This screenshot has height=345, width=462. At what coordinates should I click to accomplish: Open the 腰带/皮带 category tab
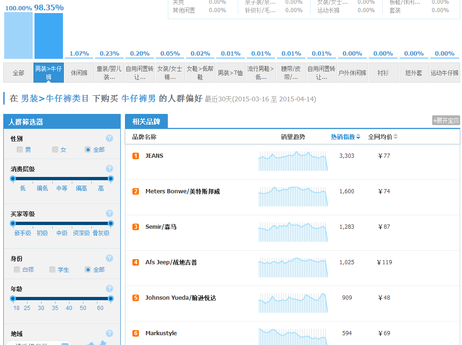tap(291, 73)
